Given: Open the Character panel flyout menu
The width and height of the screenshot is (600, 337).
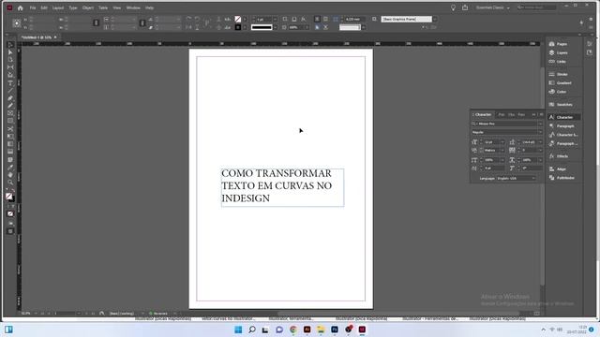Looking at the screenshot, I should [541, 114].
